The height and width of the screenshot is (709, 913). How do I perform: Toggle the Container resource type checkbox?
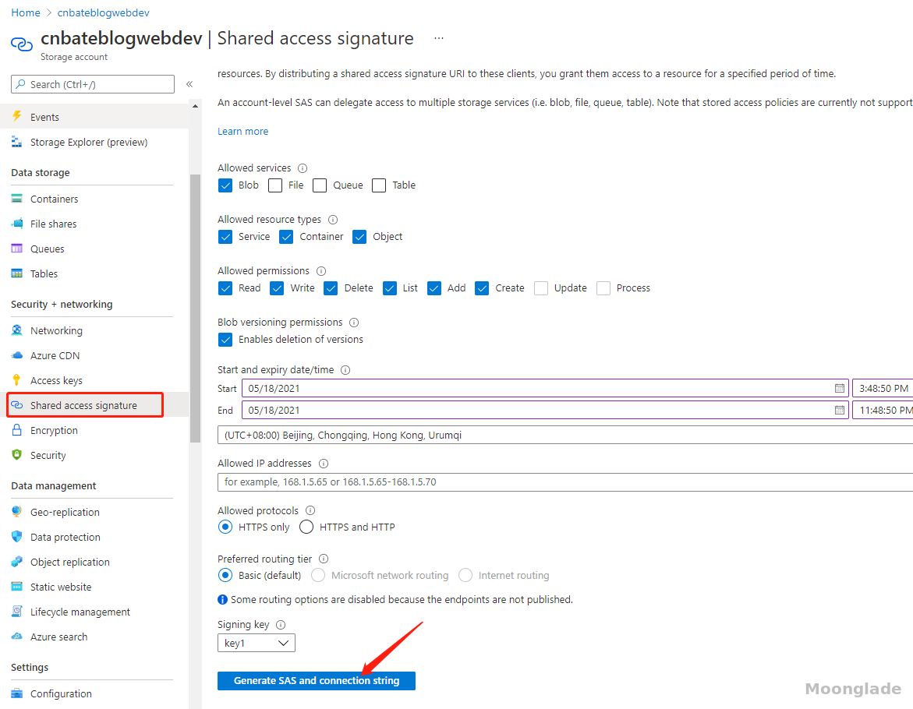click(x=286, y=237)
